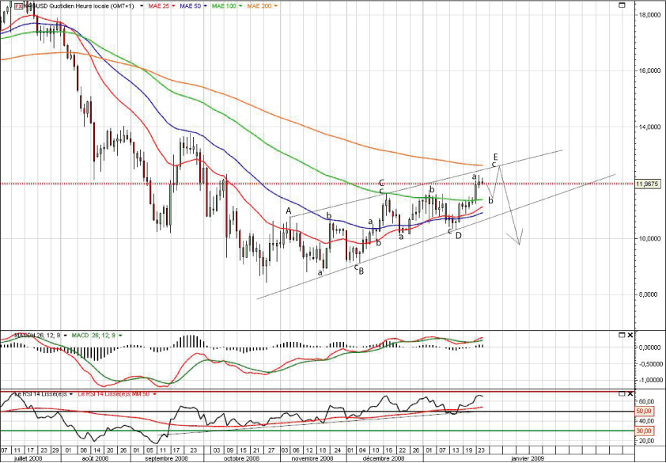Maximize the MACD indicator panel

[x=620, y=335]
